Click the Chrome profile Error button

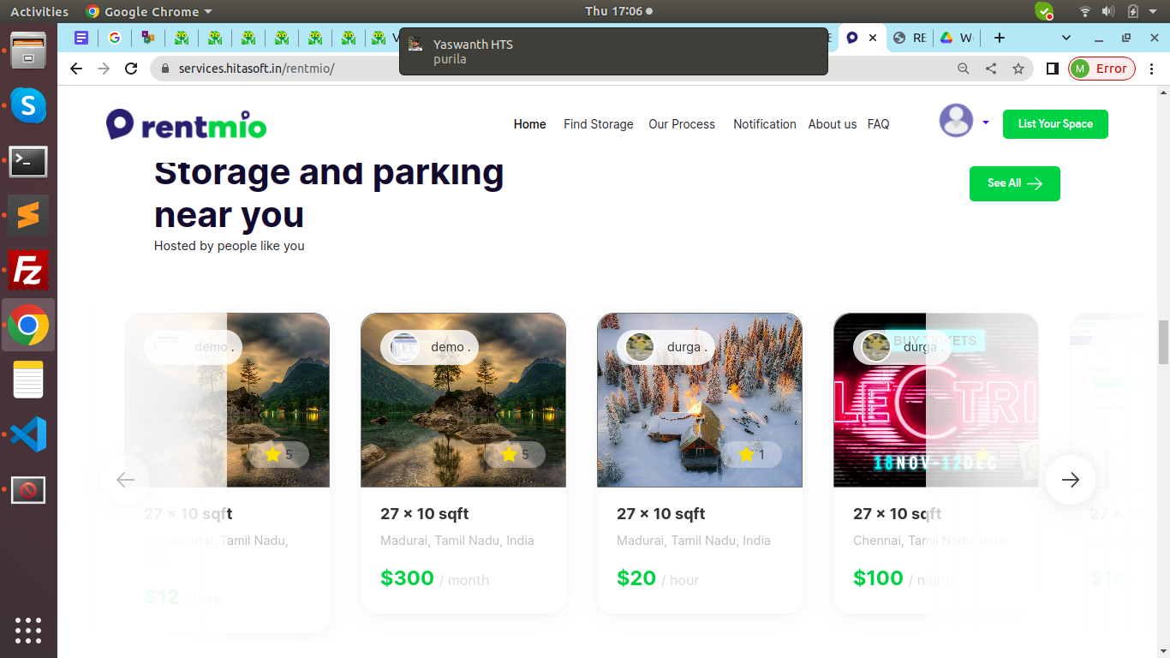[x=1101, y=69]
